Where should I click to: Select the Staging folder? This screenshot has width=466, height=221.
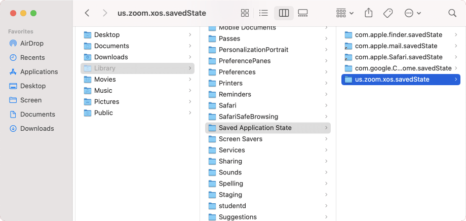click(x=268, y=195)
